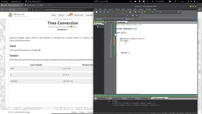Viewport: 202px width, 114px height.
Task: Open the build target dropdown in compiler toolbar
Action: coord(169,12)
